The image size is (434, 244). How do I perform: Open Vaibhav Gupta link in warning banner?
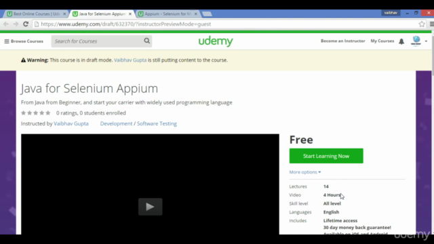coord(130,60)
